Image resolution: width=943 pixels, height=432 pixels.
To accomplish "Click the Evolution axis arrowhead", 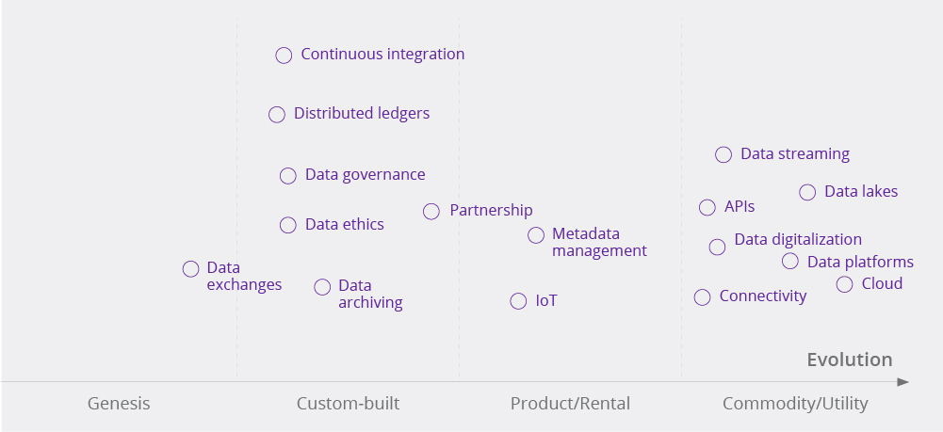I will tap(902, 381).
